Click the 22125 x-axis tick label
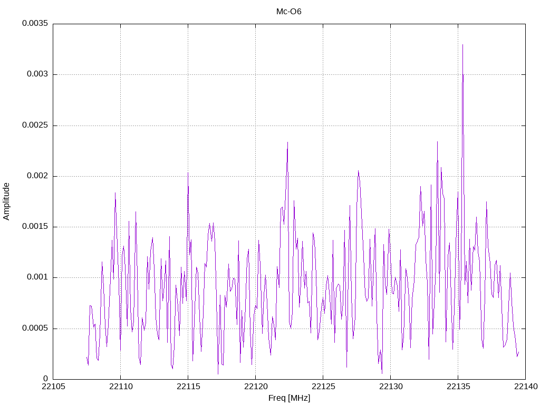The height and width of the screenshot is (405, 540). click(323, 387)
